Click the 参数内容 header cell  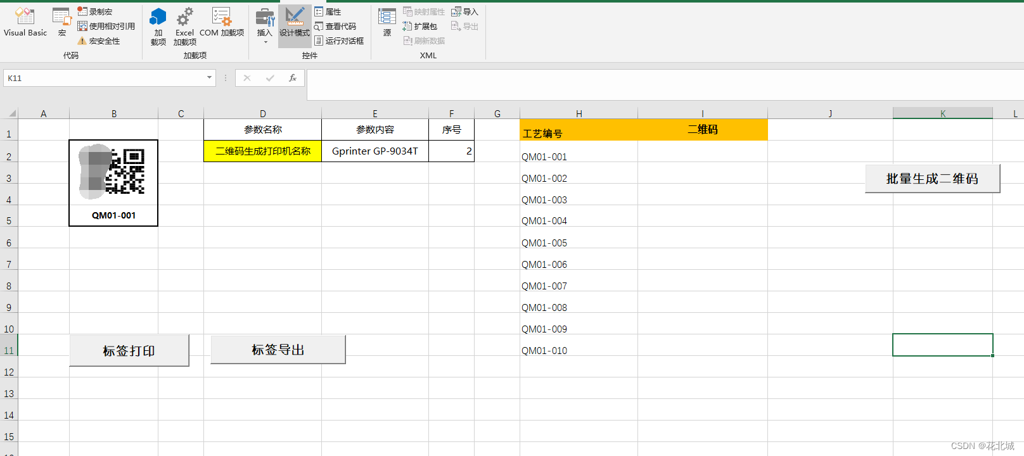[375, 130]
